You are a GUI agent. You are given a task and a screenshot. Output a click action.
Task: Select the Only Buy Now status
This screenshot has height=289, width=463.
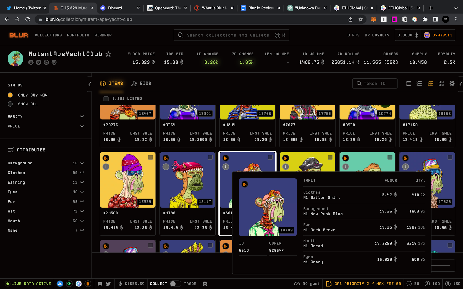pos(10,95)
